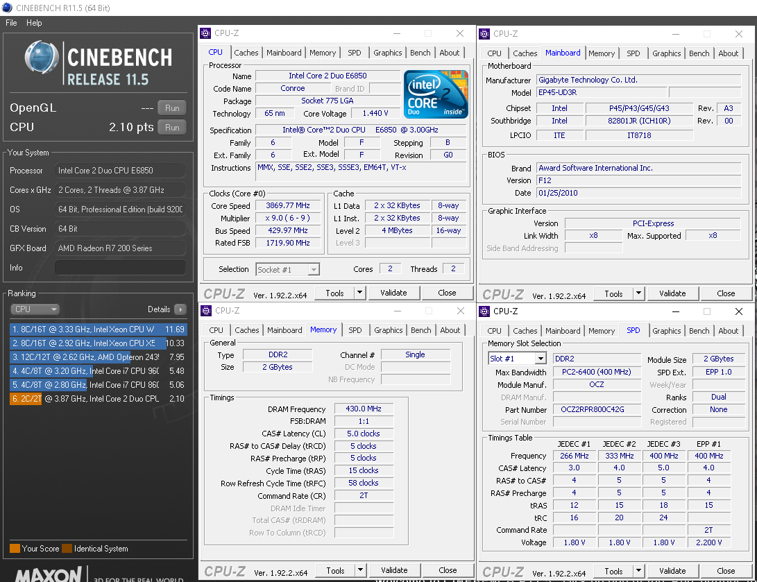
Task: Click the Details arrow button in Ranking
Action: [180, 309]
